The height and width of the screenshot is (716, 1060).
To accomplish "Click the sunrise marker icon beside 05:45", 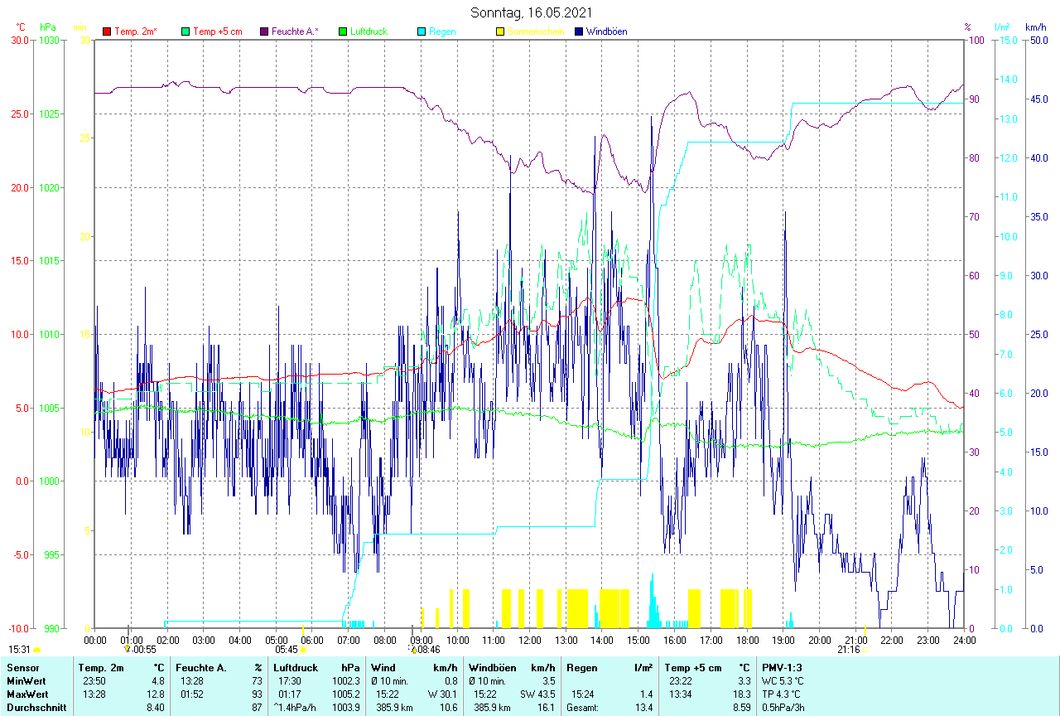I will click(303, 651).
